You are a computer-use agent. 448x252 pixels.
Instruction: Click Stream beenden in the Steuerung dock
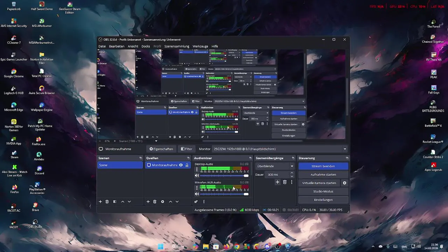[323, 166]
